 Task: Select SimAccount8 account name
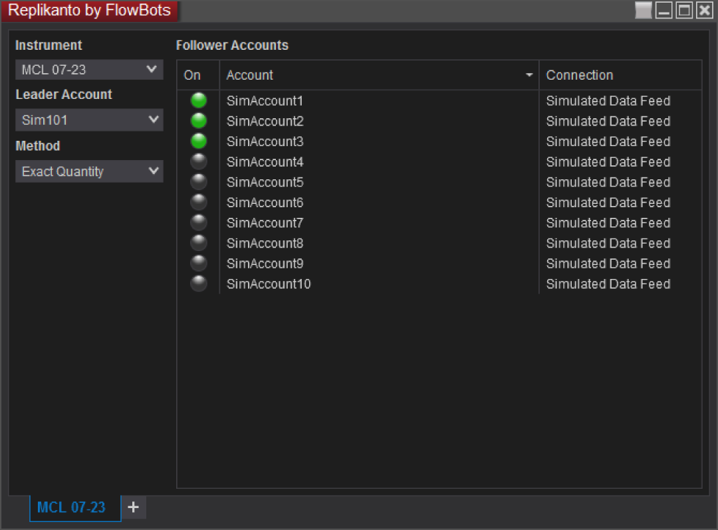coord(265,243)
